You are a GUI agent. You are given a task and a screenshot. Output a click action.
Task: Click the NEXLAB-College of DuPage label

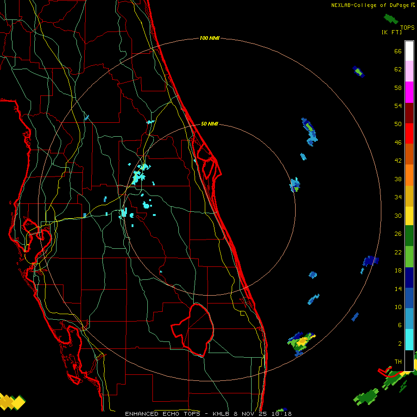[373, 5]
